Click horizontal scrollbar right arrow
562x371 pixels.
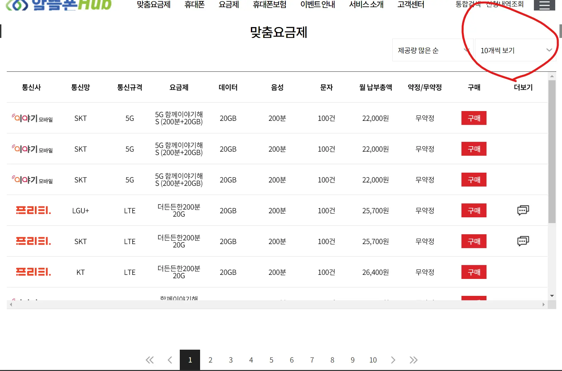(x=544, y=305)
